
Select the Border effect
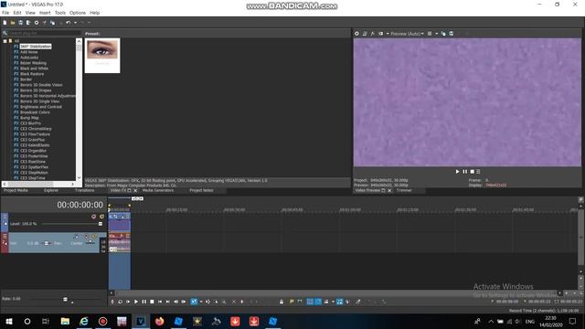click(27, 80)
